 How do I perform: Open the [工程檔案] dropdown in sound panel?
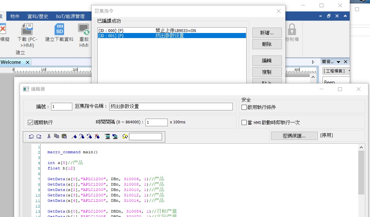[x=336, y=71]
